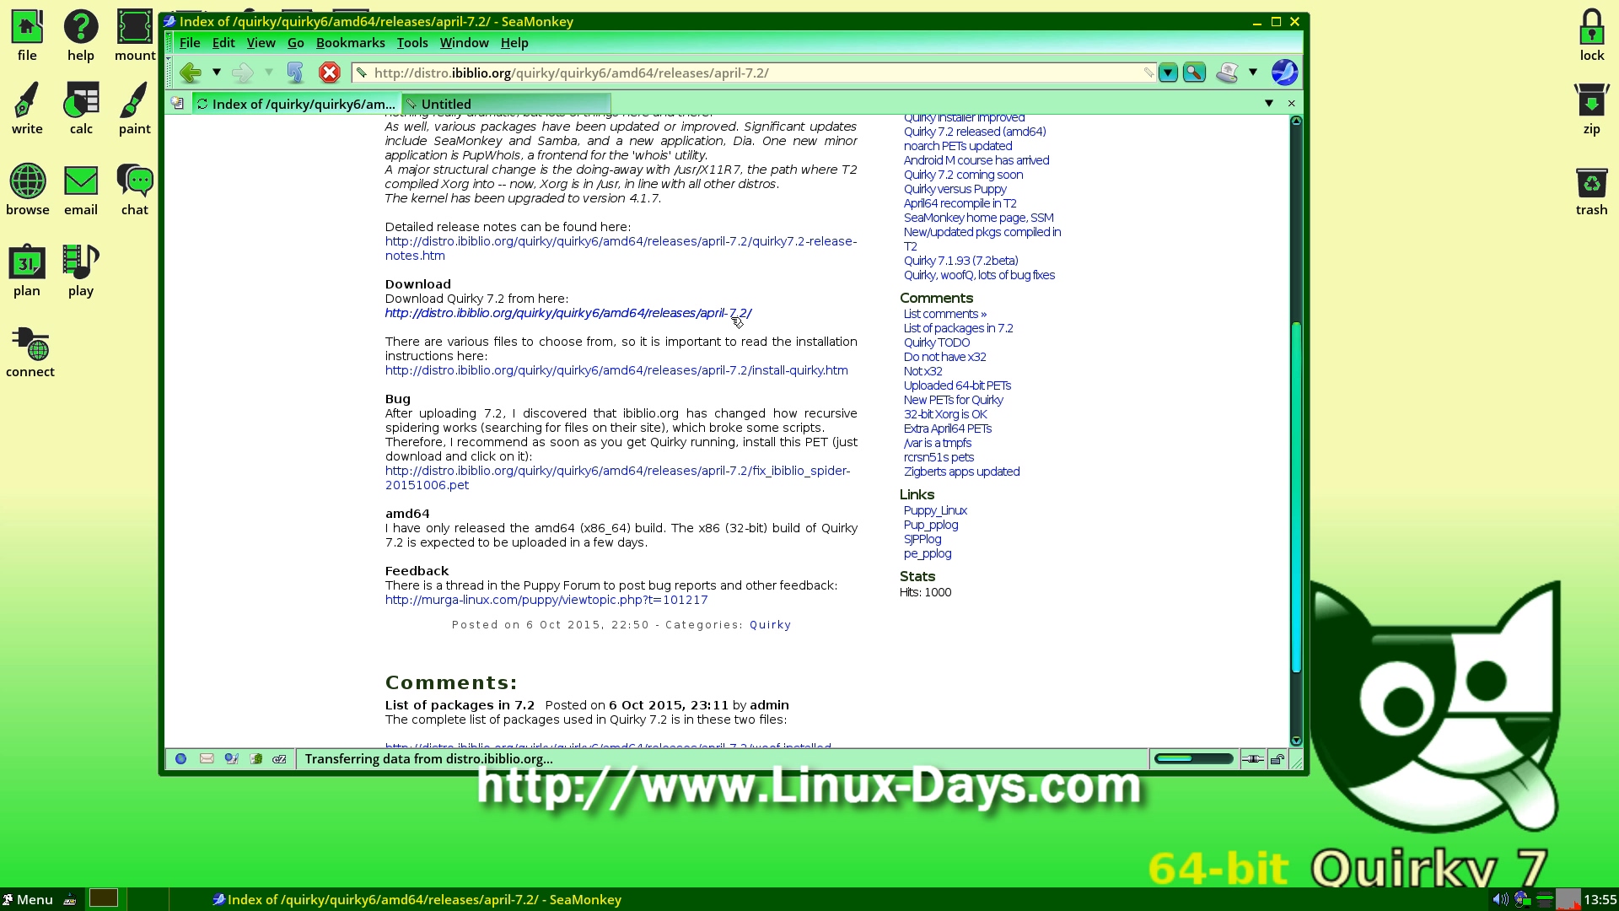Open the trash desktop icon

[x=1591, y=189]
